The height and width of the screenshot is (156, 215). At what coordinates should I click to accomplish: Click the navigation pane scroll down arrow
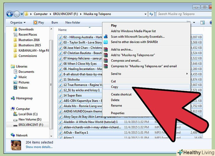[x=51, y=136]
